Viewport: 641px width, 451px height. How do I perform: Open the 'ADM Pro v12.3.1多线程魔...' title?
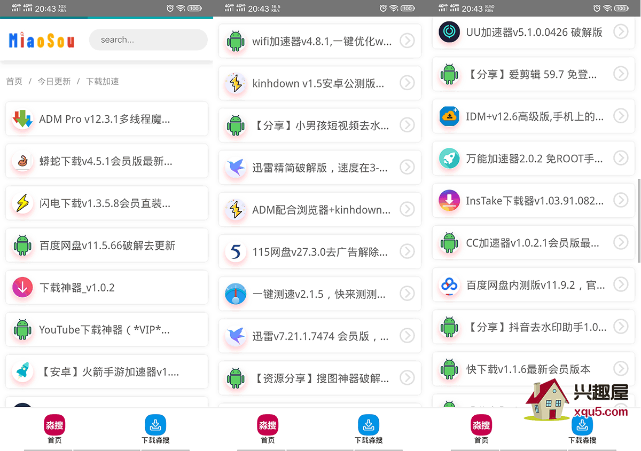coord(105,119)
